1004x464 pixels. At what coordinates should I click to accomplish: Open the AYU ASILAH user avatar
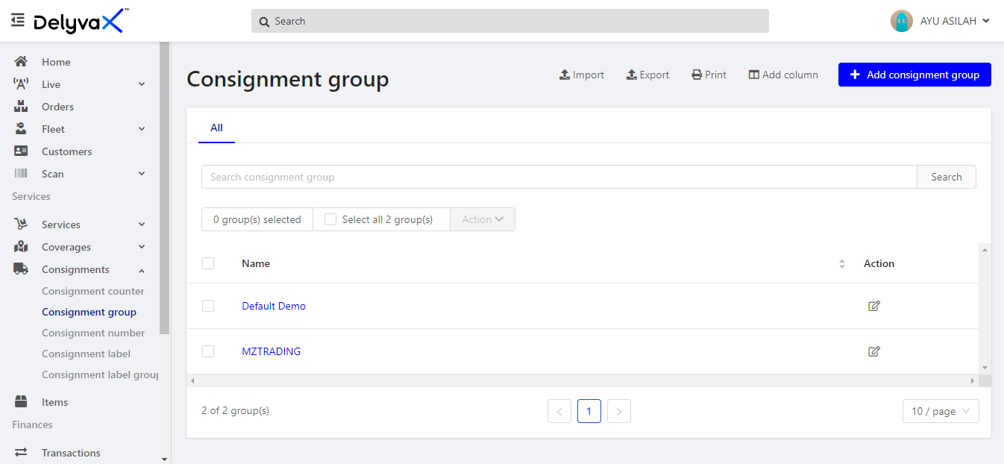pos(902,21)
